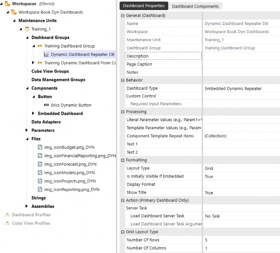This screenshot has width=280, height=253.
Task: Click the img_IconReporting.png_DYN file icon
Action: 40,189
